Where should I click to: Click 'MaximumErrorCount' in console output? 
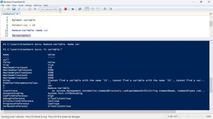15,67
